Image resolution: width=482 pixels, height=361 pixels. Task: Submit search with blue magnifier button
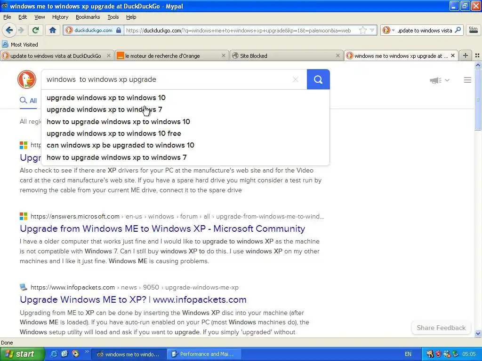(318, 79)
